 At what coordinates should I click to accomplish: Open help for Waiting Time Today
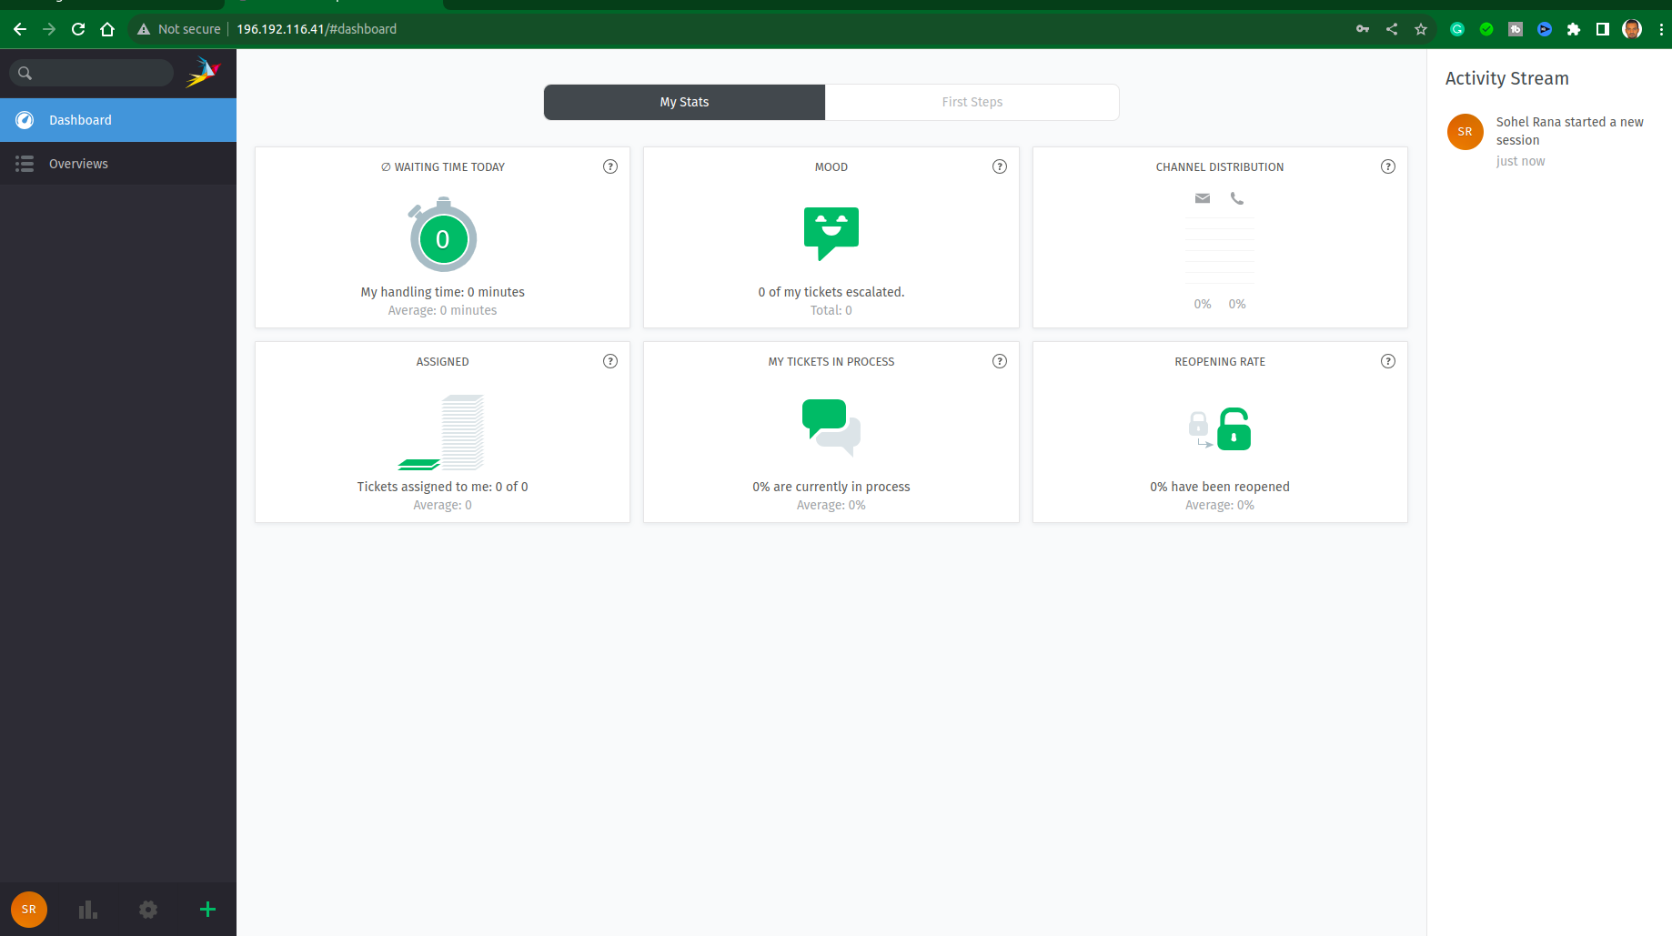(610, 166)
